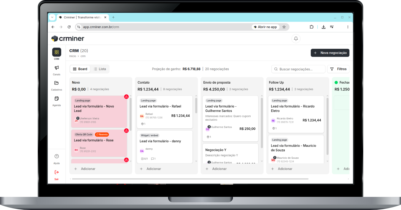Image resolution: width=401 pixels, height=210 pixels.
Task: Open the notifications bell
Action: pos(296,39)
